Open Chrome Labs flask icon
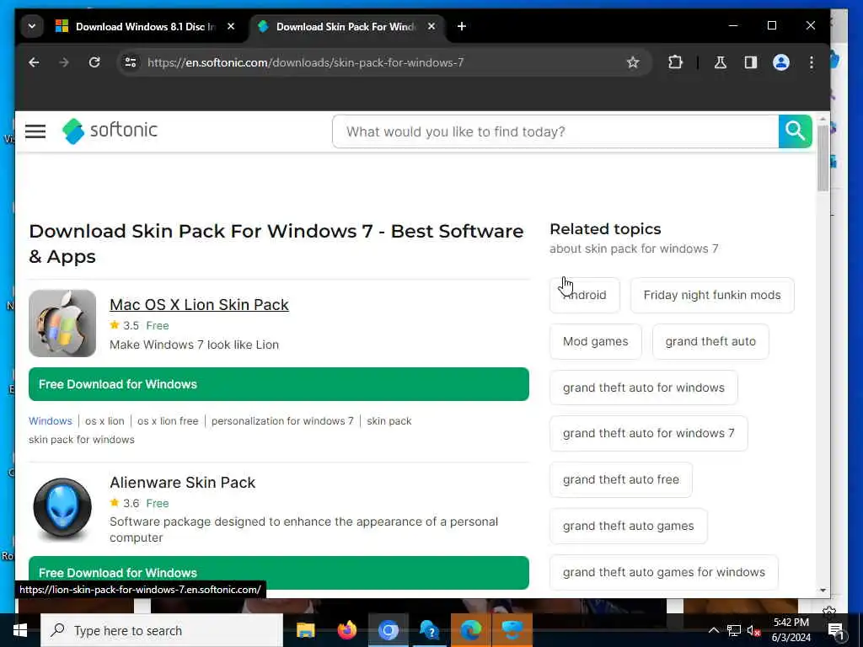This screenshot has height=647, width=863. click(x=720, y=62)
